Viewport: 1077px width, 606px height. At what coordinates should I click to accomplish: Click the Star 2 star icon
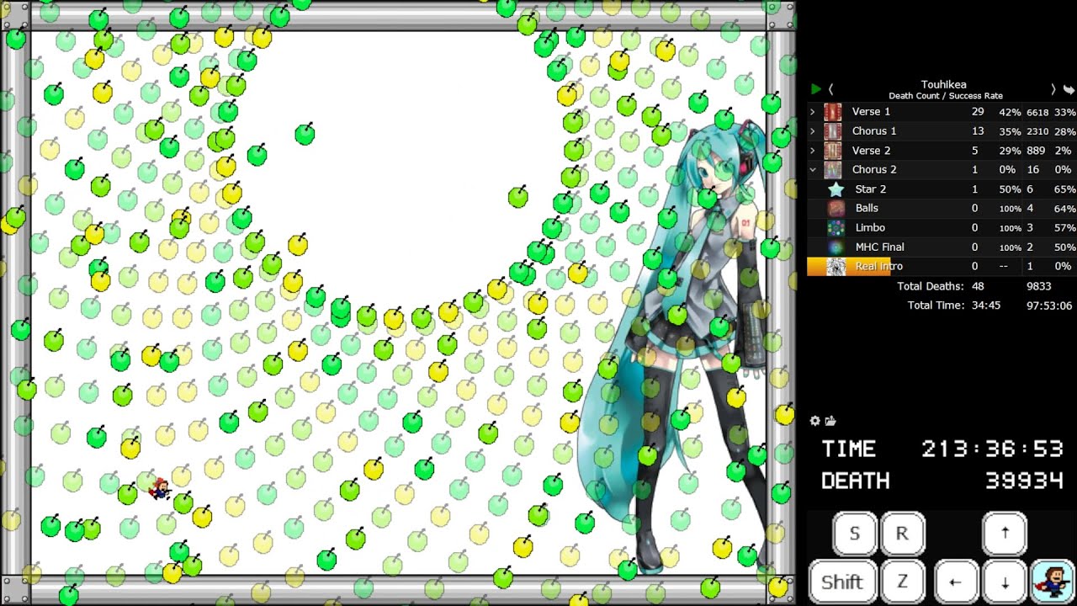pyautogui.click(x=836, y=189)
